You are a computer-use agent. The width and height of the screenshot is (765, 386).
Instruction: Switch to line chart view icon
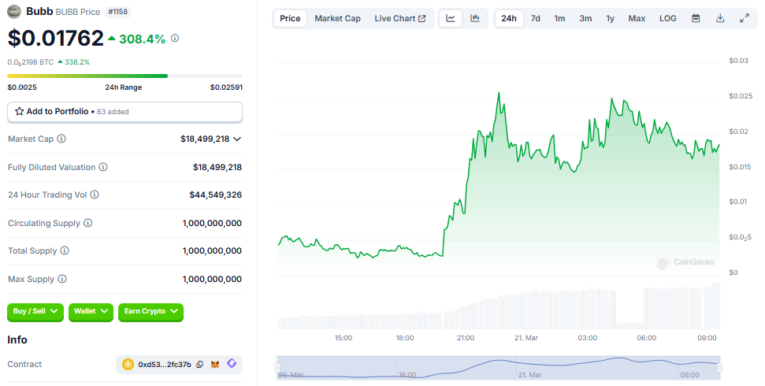point(451,19)
